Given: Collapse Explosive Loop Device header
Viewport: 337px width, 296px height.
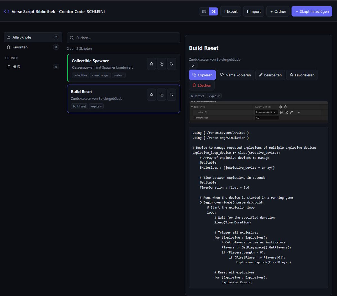Looking at the screenshot, I should (192, 101).
